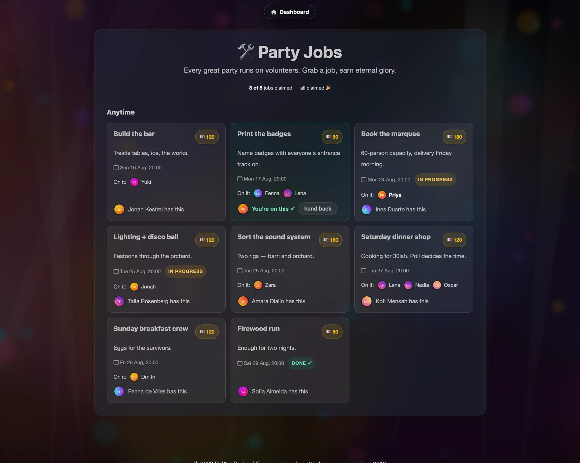Click the 120 points badge on Sunday breakfast crew
Screen dimensions: 580x463
tap(207, 332)
